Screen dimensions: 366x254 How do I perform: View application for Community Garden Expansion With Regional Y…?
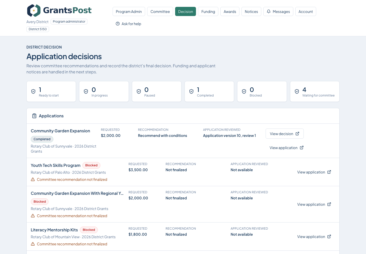click(x=314, y=204)
